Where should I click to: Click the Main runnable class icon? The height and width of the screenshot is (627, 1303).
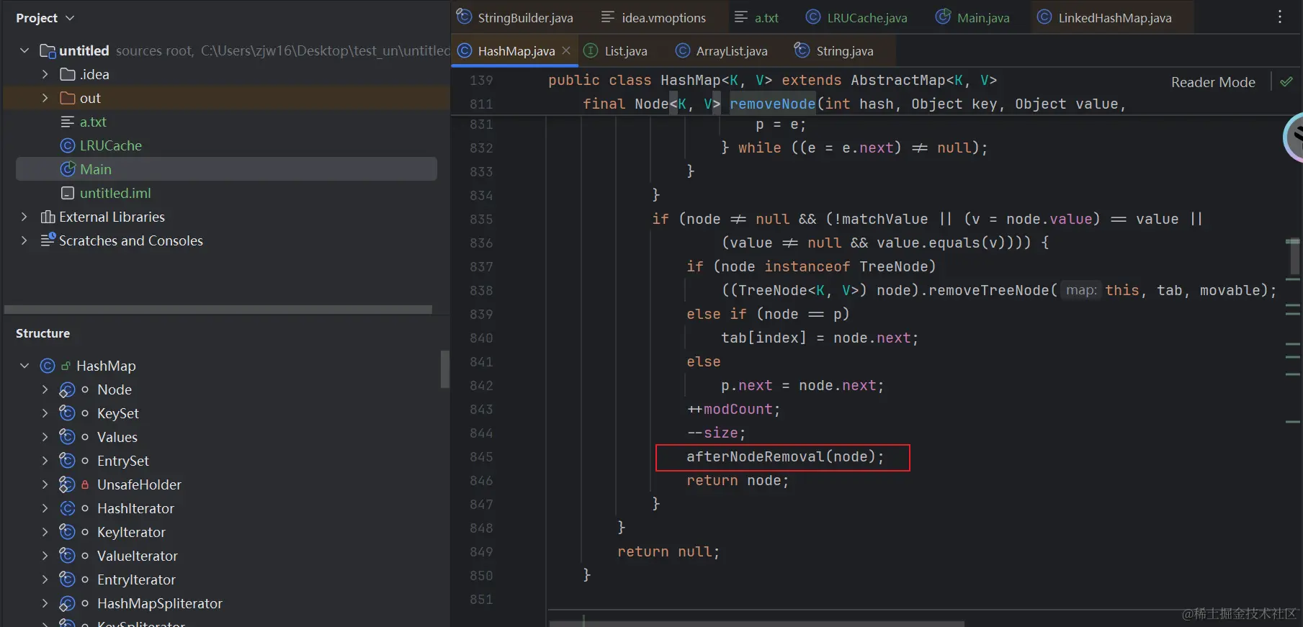tap(68, 169)
